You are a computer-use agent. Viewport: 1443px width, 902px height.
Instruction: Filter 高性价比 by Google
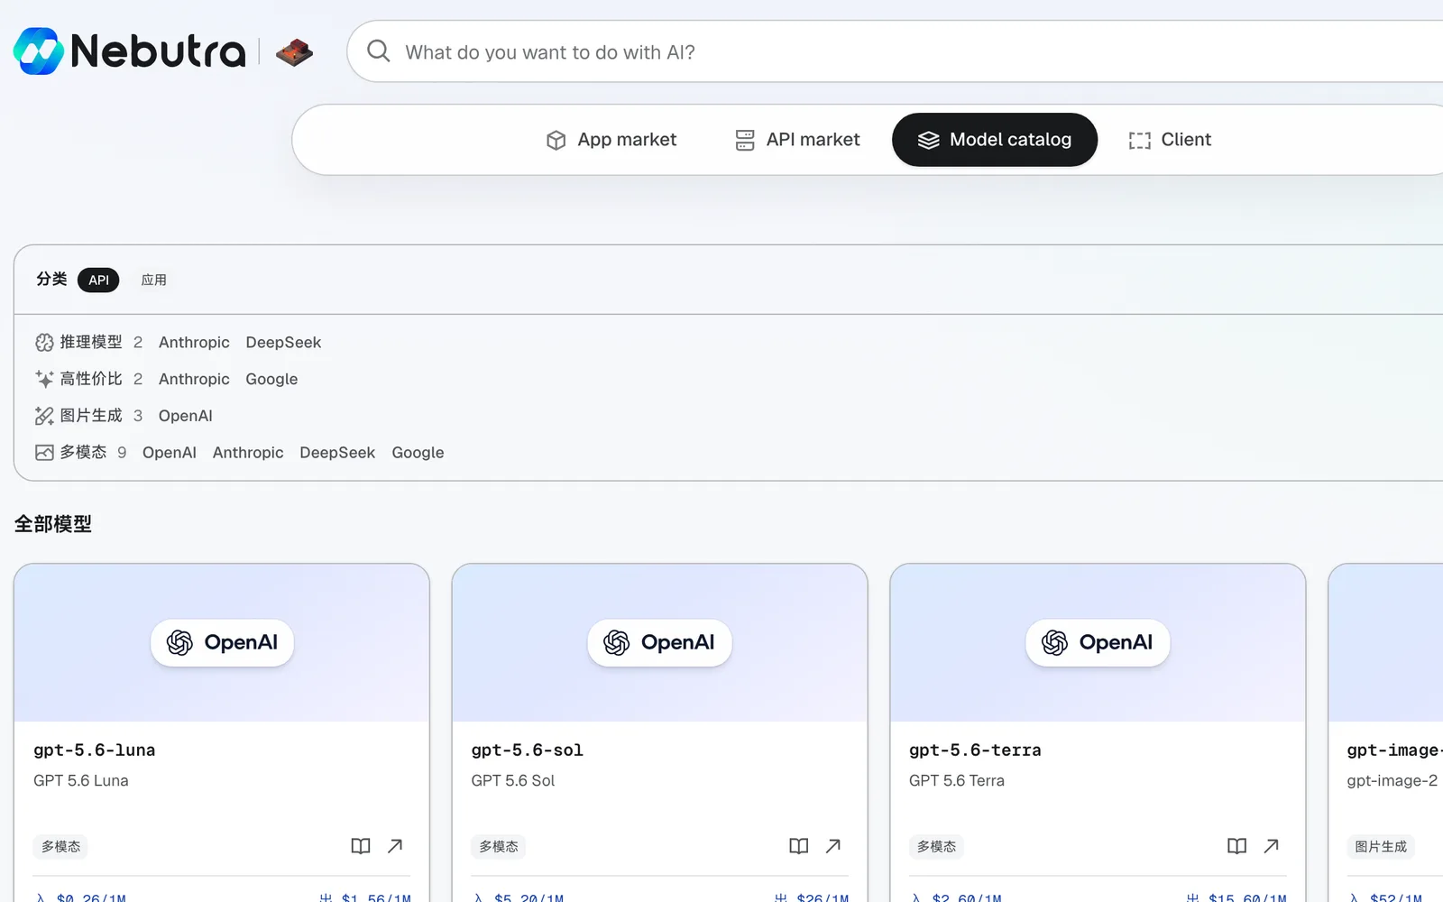point(271,379)
